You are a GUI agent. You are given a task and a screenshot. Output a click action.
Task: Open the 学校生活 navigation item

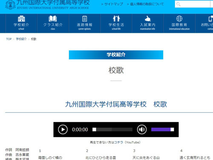point(116,23)
